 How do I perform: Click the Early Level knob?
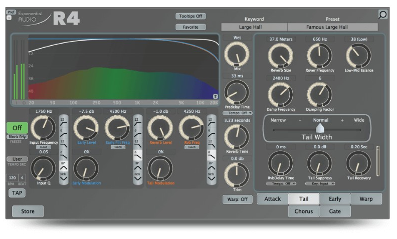85,127
